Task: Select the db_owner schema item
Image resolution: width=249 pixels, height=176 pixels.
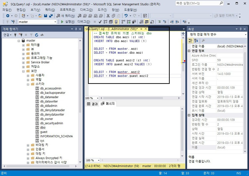Action: tap(46, 119)
